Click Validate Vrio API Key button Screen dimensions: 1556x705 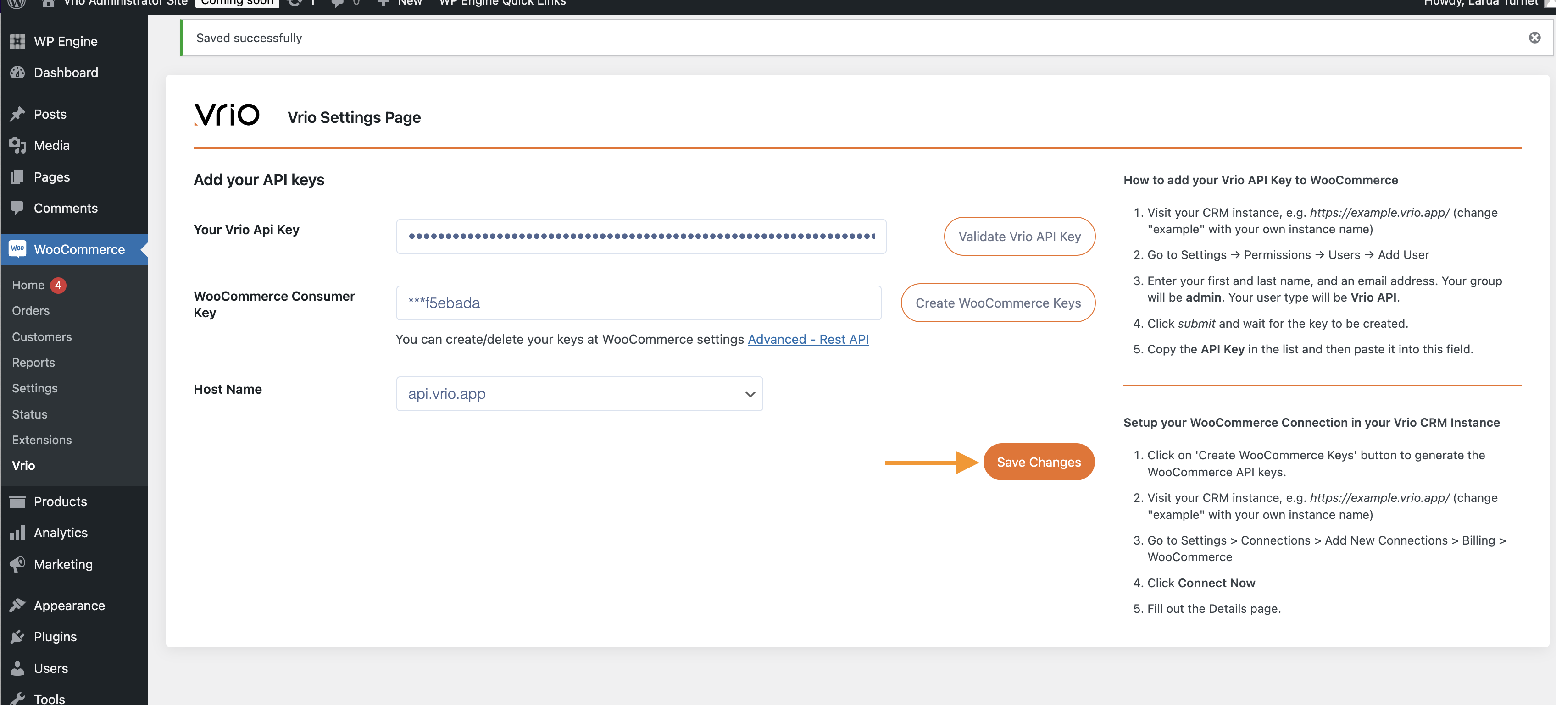(x=1019, y=236)
